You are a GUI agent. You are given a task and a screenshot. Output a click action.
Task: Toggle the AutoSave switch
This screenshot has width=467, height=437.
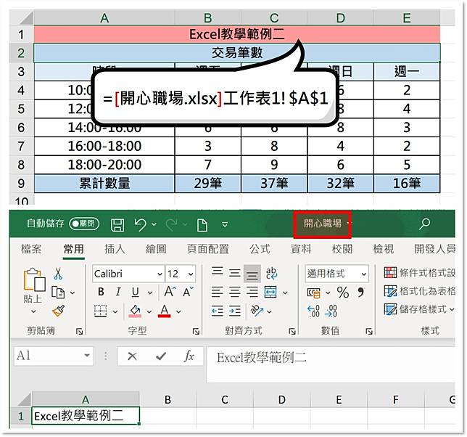(x=83, y=224)
